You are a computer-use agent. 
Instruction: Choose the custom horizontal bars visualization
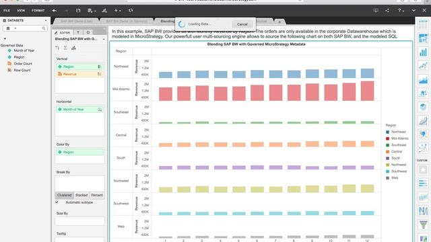click(x=423, y=184)
